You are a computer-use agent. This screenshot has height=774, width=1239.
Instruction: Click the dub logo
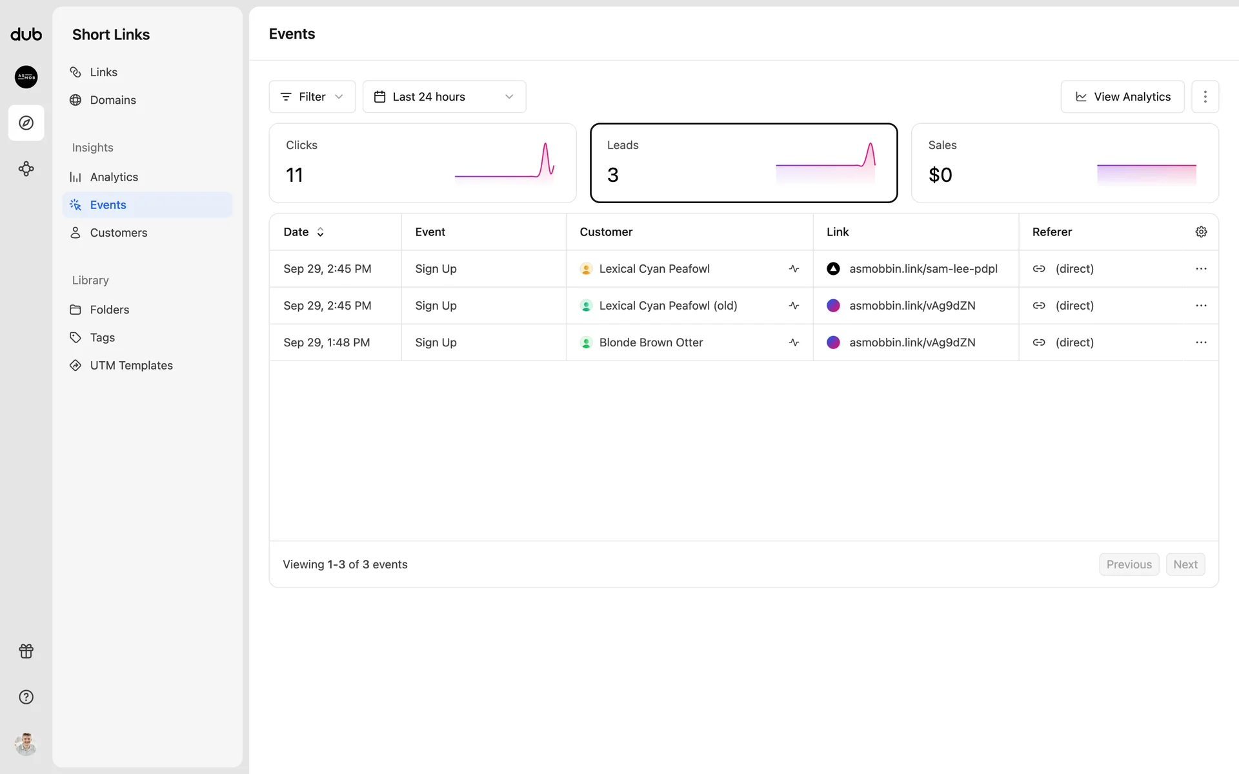click(x=26, y=34)
